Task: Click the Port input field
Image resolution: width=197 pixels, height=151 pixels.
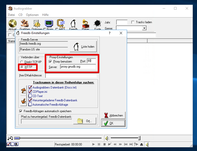Action: point(91,61)
